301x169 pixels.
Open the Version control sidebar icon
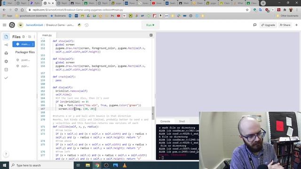[x=6, y=45]
